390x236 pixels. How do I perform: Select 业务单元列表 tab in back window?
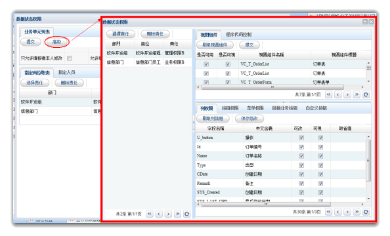tap(37, 32)
